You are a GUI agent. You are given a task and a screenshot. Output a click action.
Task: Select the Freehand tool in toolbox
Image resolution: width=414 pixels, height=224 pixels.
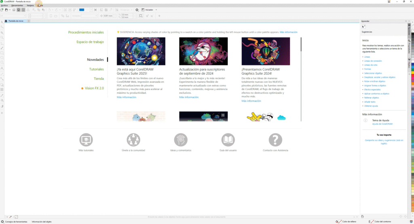[x=2, y=43]
